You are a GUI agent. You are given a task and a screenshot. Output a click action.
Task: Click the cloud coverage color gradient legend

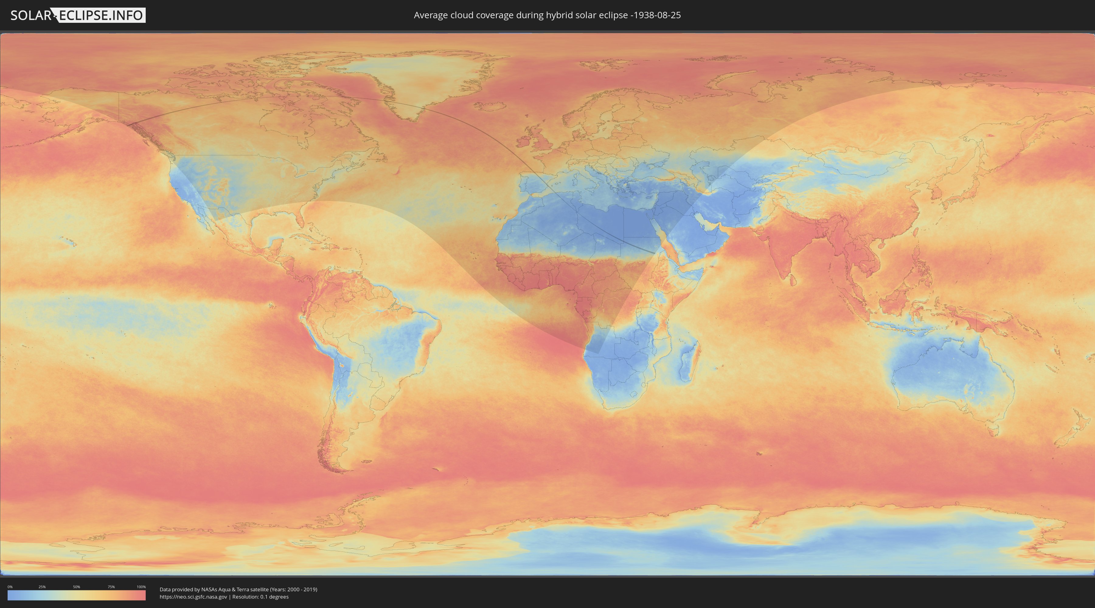(77, 595)
